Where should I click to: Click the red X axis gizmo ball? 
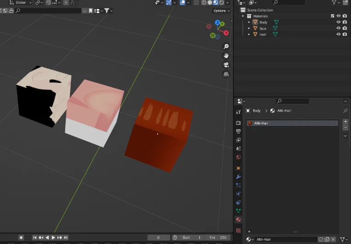tap(226, 33)
